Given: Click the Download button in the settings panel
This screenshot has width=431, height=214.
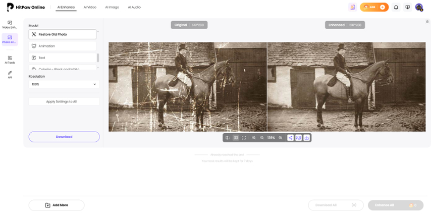Looking at the screenshot, I should pyautogui.click(x=64, y=137).
